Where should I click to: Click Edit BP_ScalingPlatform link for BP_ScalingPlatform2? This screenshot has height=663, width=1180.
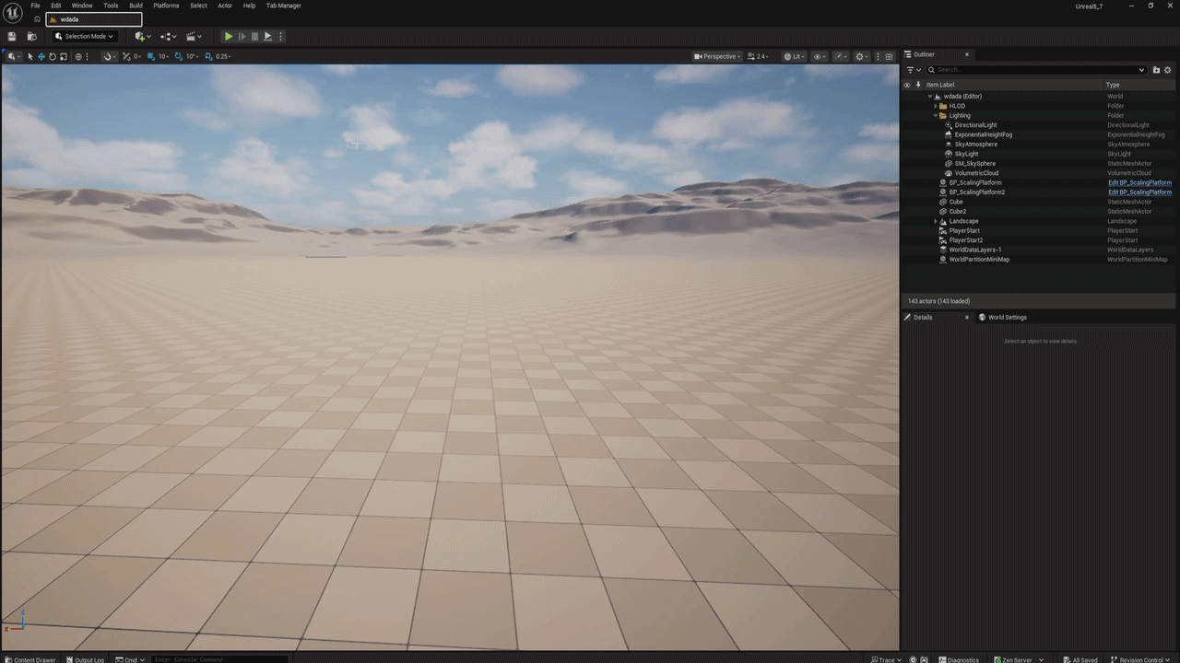[x=1139, y=192]
